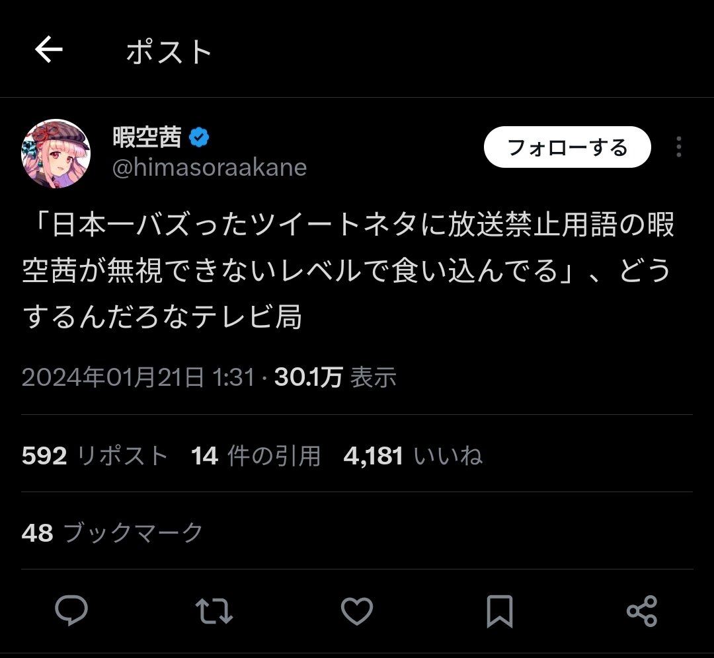Click the ポスト header title

click(169, 52)
